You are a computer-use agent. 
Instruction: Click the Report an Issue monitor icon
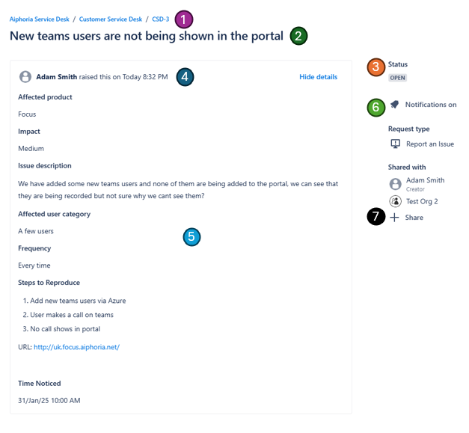[x=396, y=144]
